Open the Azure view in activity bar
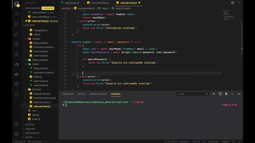 click(x=17, y=64)
